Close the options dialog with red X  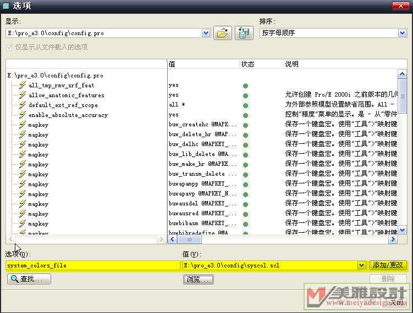pyautogui.click(x=400, y=6)
